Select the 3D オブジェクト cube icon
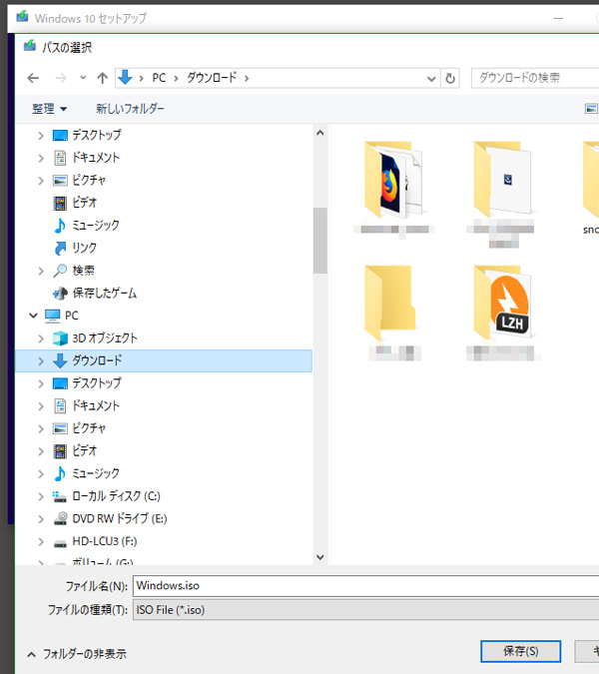Screen dimensions: 599x674 pos(60,338)
